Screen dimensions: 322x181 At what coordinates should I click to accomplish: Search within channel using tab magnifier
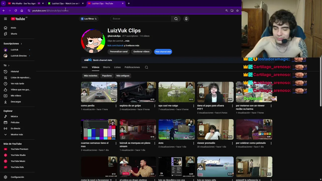click(x=146, y=67)
